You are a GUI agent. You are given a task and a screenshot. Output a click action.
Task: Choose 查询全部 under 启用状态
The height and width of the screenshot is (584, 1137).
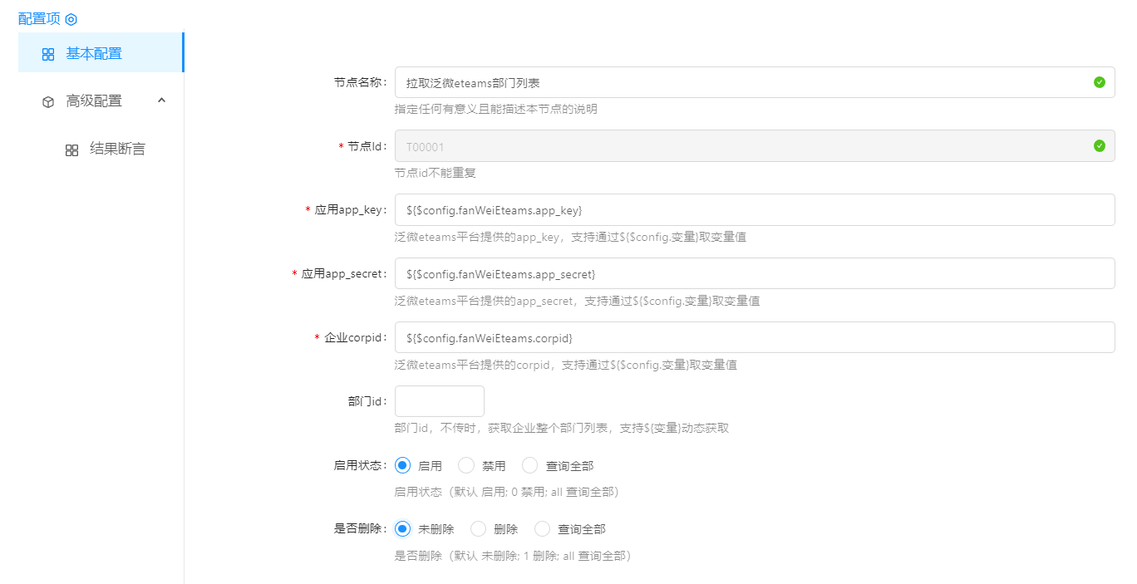click(530, 465)
